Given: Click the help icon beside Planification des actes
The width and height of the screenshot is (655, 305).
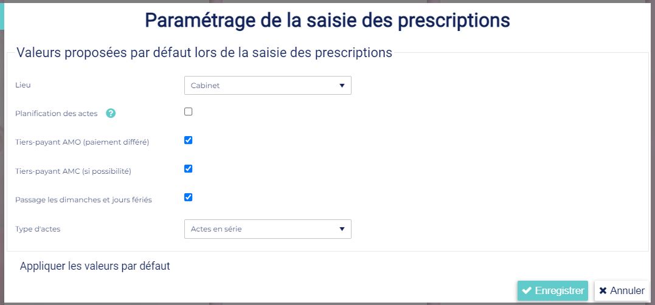Looking at the screenshot, I should 111,114.
